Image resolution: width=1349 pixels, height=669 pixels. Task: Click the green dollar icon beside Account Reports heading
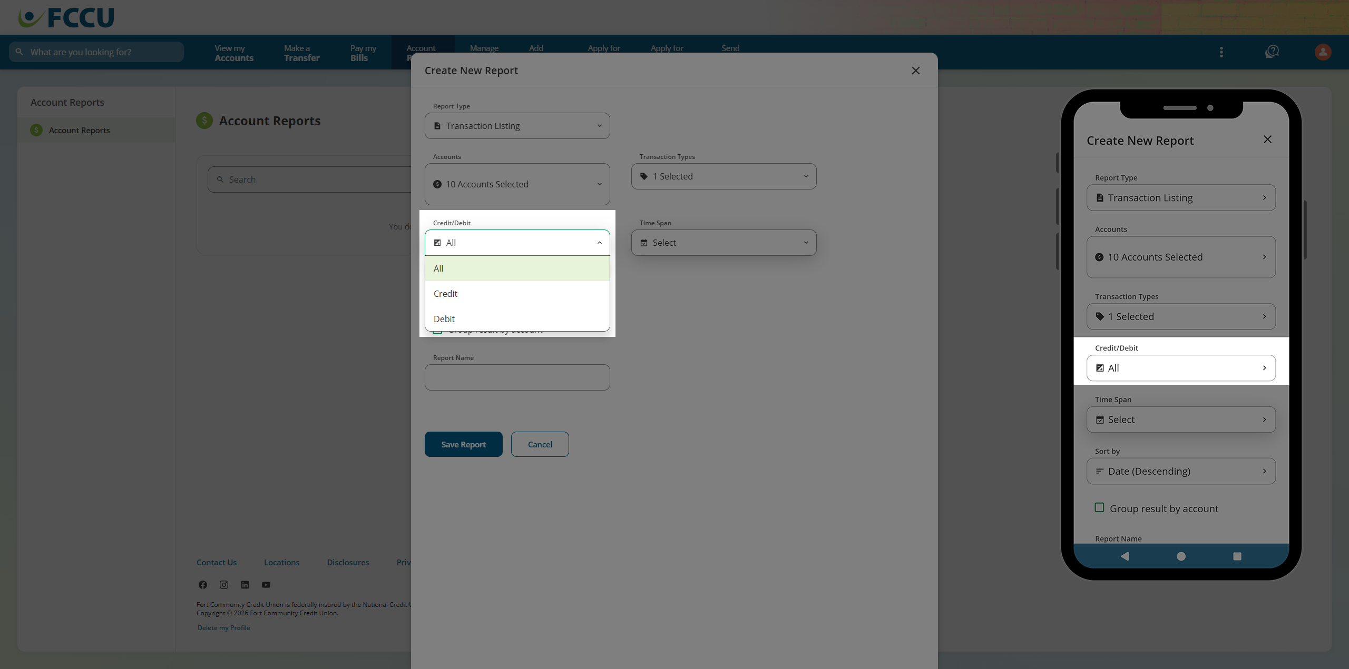pos(204,121)
